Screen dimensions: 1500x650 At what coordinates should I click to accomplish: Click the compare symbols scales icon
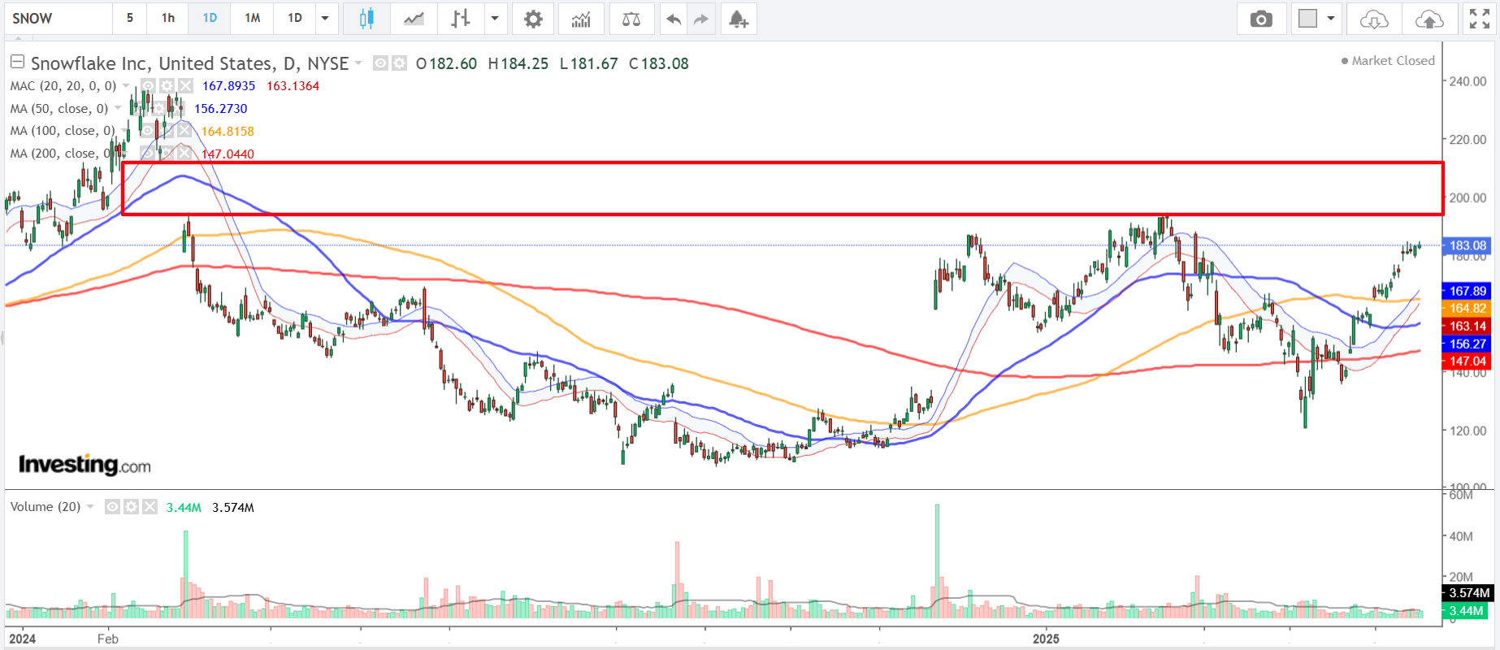[631, 19]
